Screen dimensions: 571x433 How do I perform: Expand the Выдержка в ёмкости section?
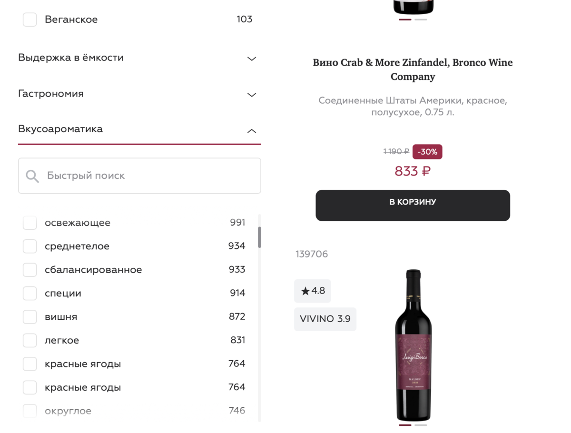pyautogui.click(x=252, y=59)
